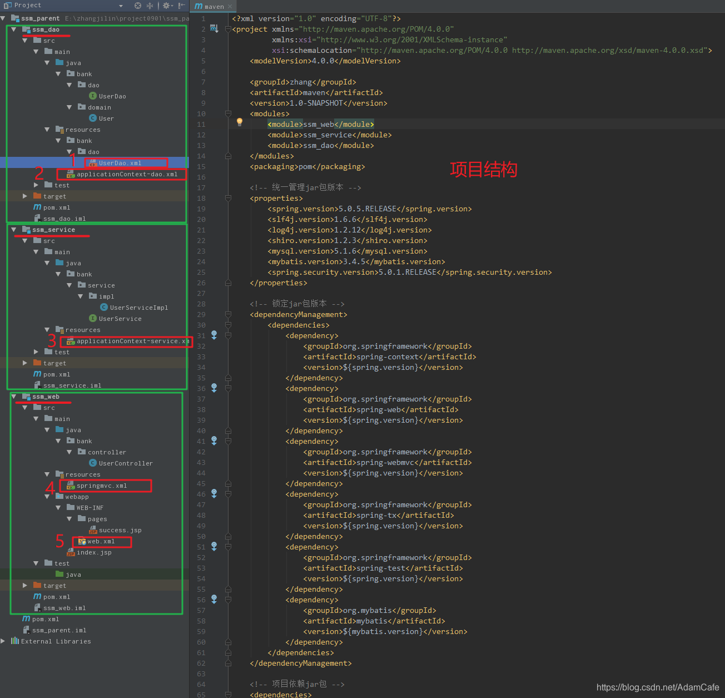Click the collapse all icon in Project toolbar

pos(150,6)
